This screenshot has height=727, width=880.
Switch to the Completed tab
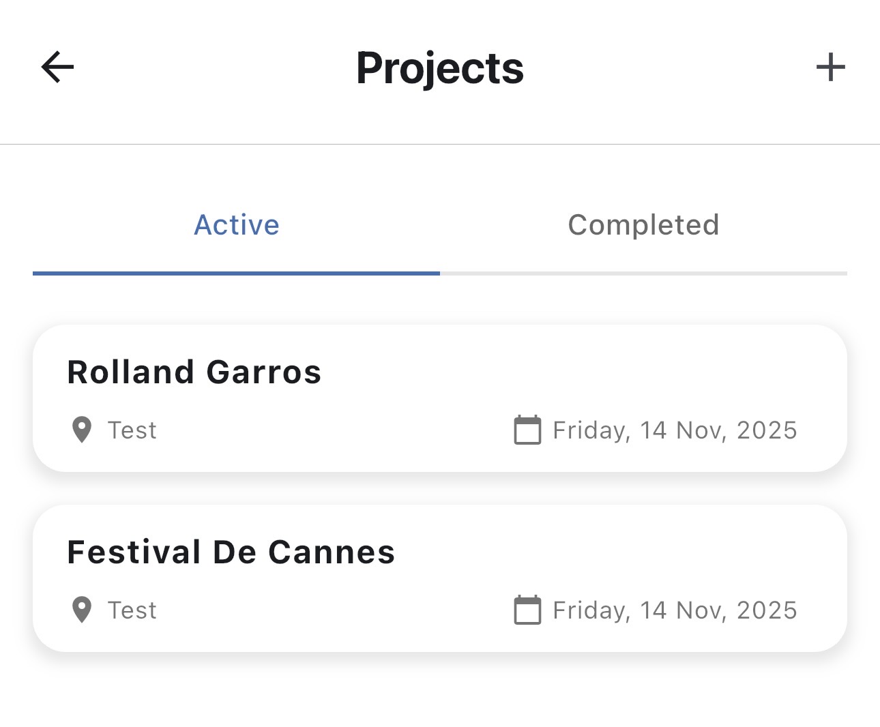643,225
